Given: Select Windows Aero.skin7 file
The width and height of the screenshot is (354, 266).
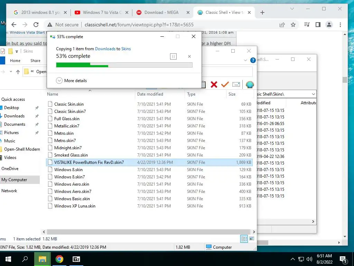Looking at the screenshot, I should click(149, 191).
